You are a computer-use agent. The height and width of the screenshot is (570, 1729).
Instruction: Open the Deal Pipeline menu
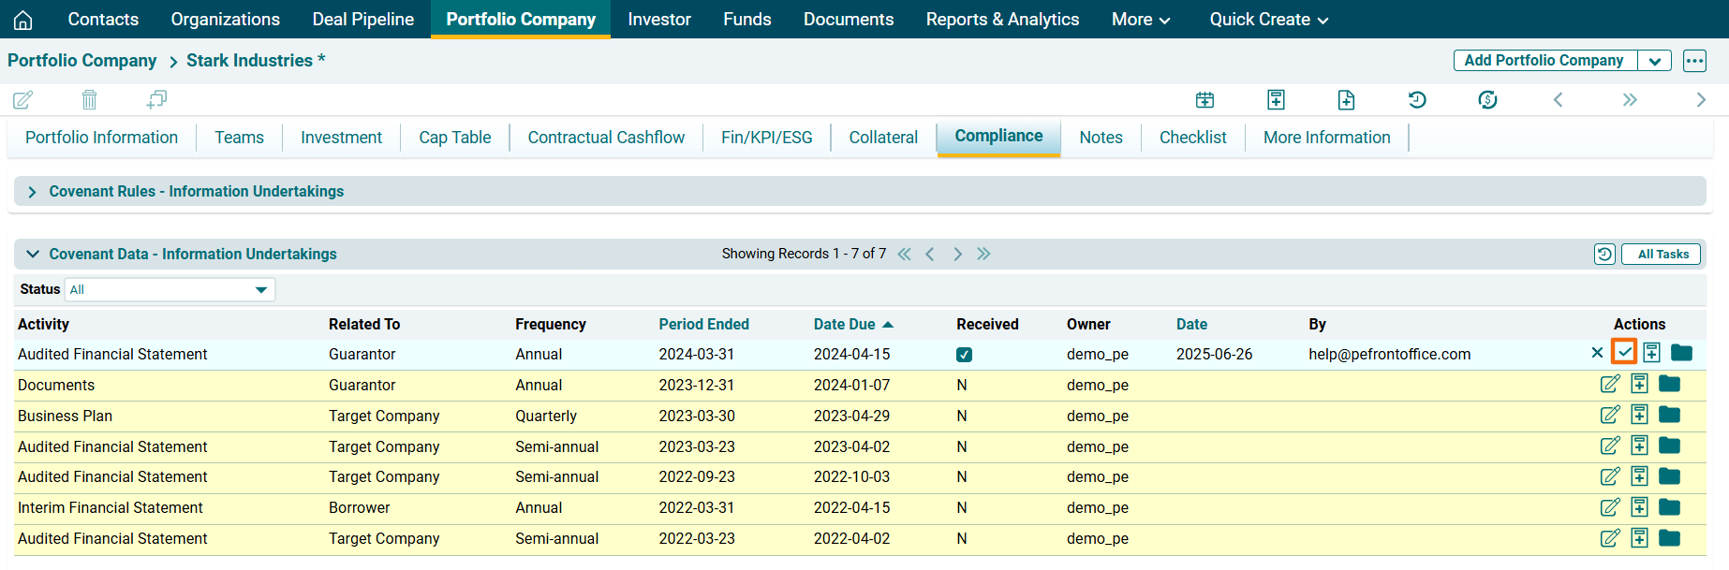[x=362, y=20]
